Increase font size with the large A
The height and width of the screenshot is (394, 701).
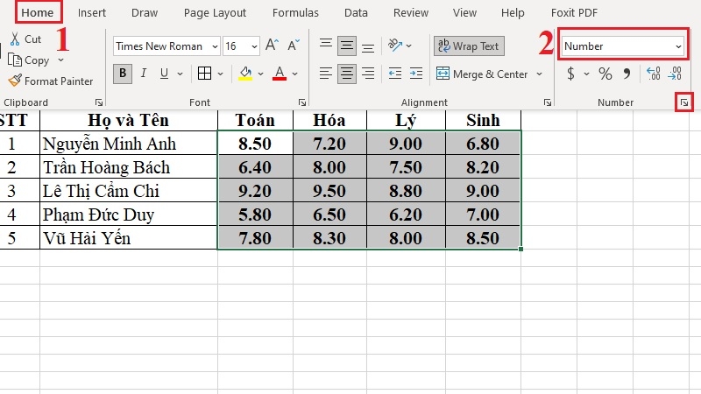pos(272,46)
